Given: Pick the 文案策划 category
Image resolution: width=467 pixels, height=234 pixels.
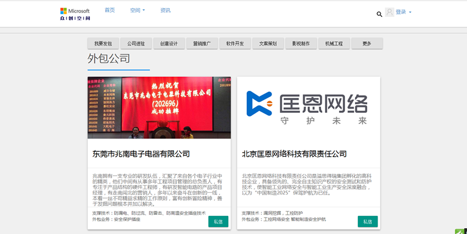Looking at the screenshot, I should coord(268,44).
